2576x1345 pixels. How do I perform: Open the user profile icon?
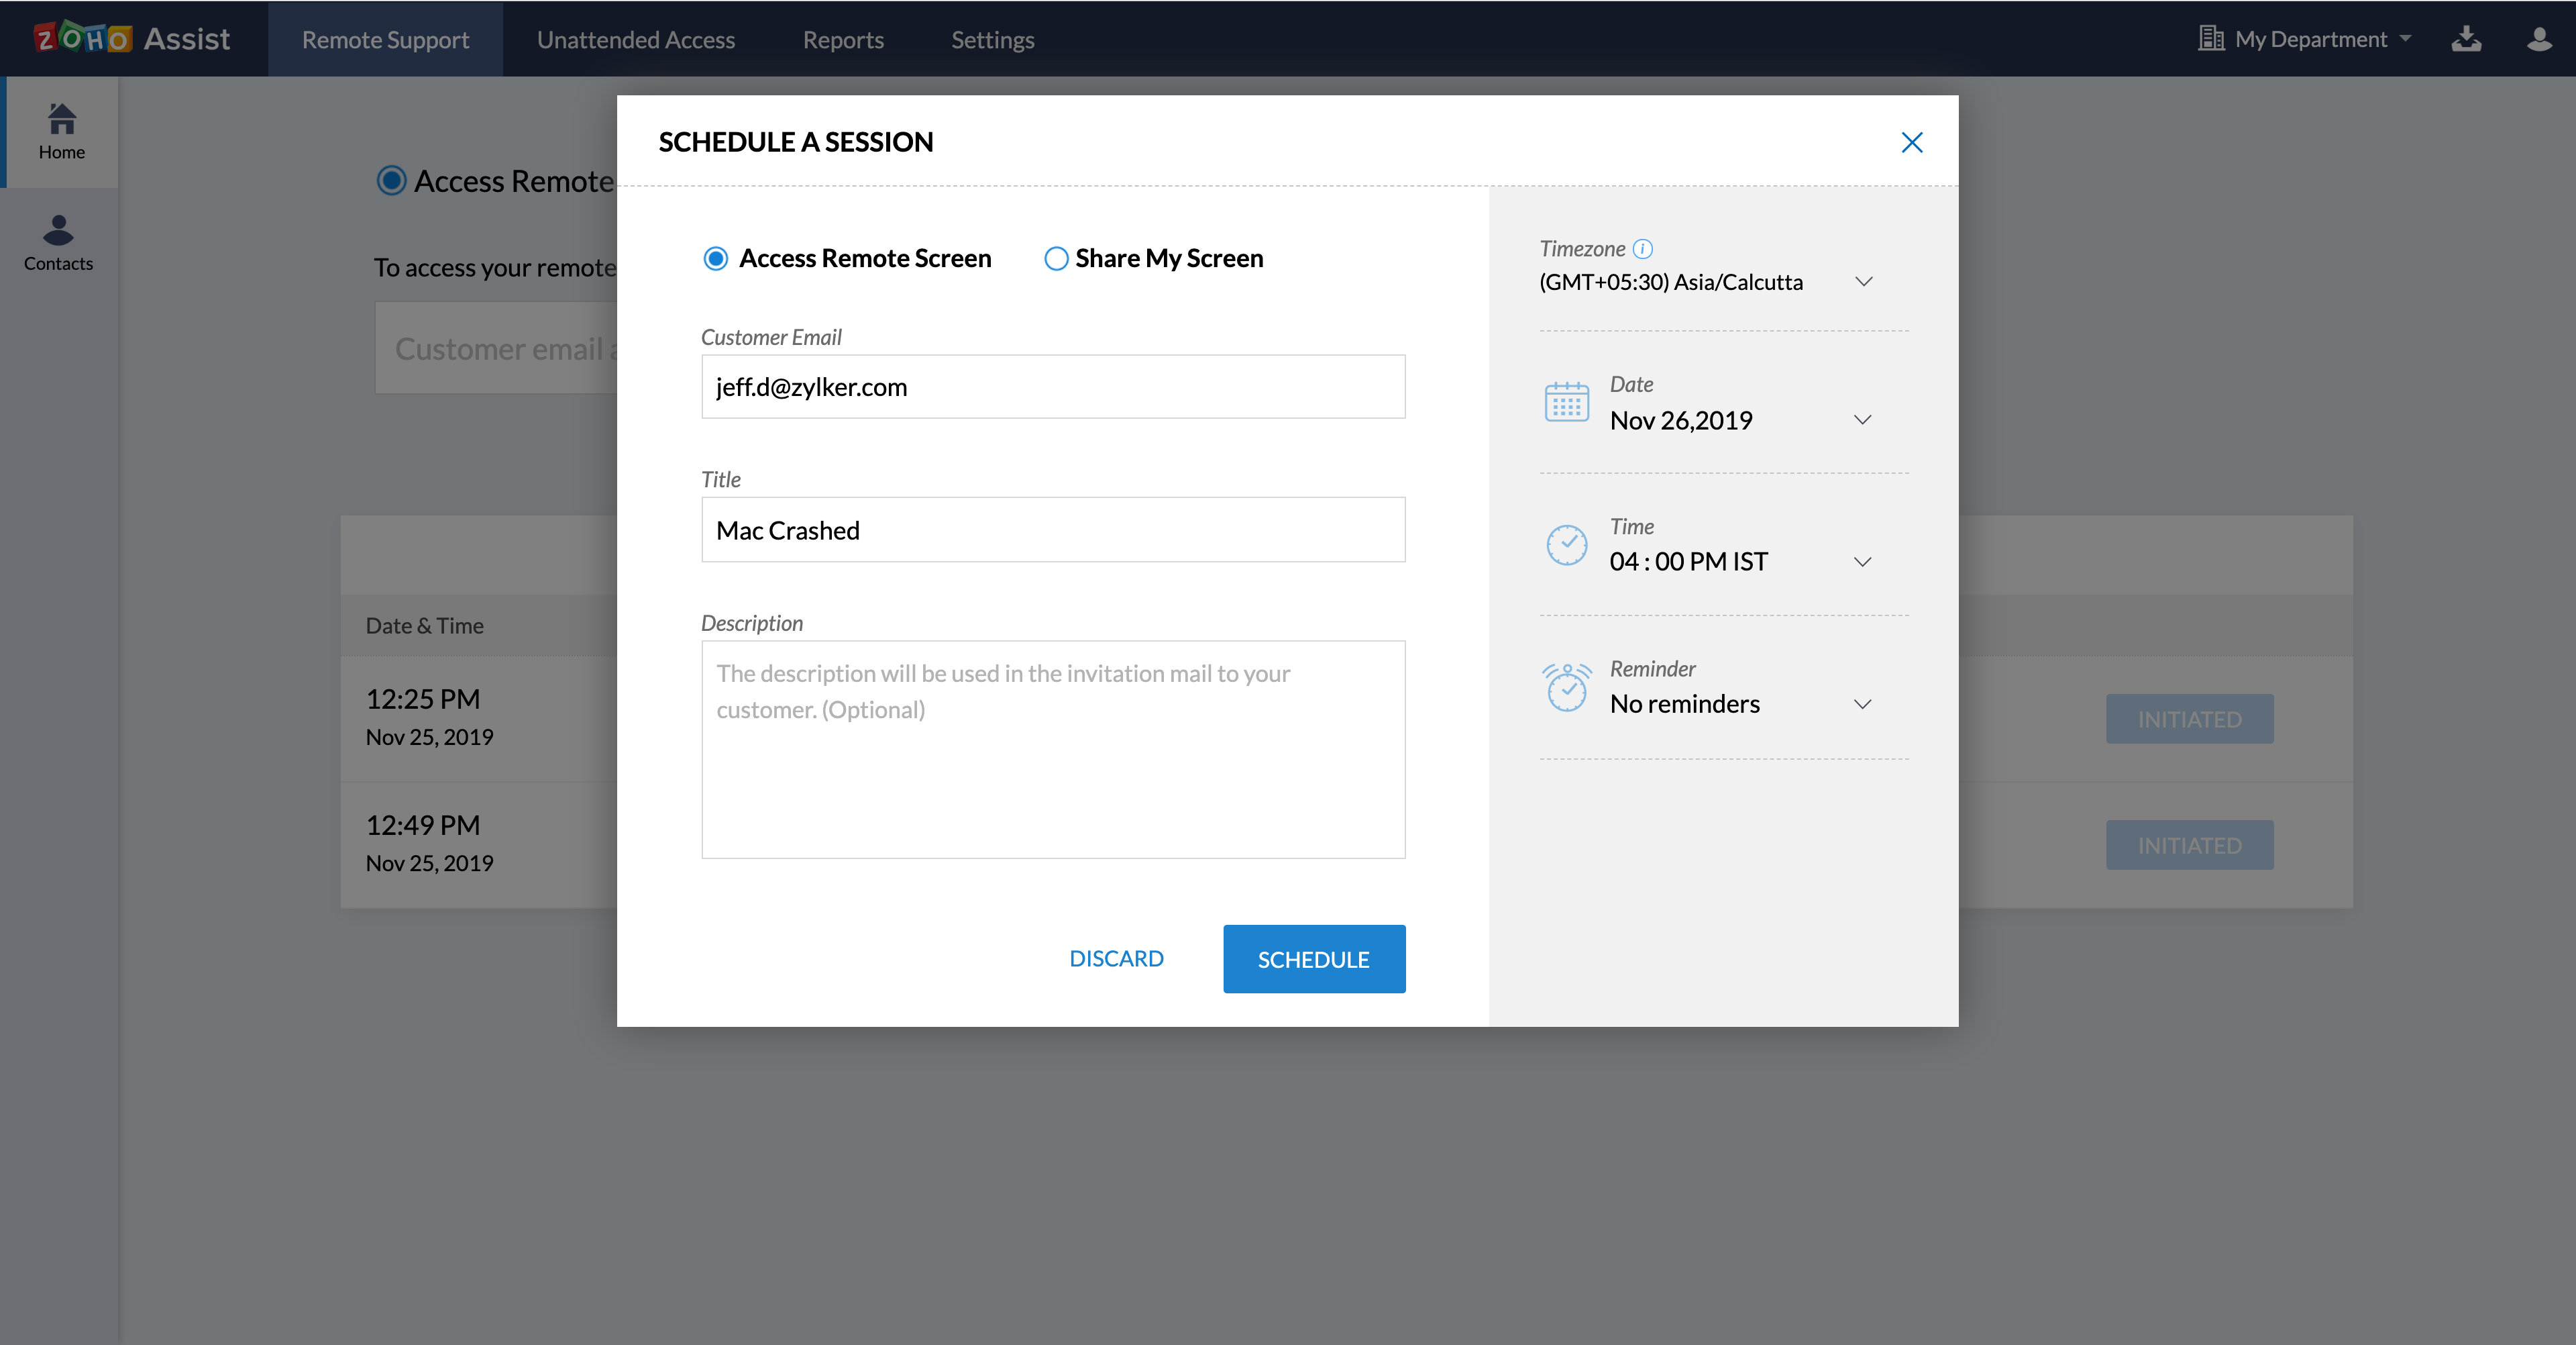coord(2538,39)
